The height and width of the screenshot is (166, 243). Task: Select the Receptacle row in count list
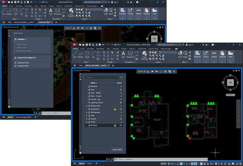104,109
